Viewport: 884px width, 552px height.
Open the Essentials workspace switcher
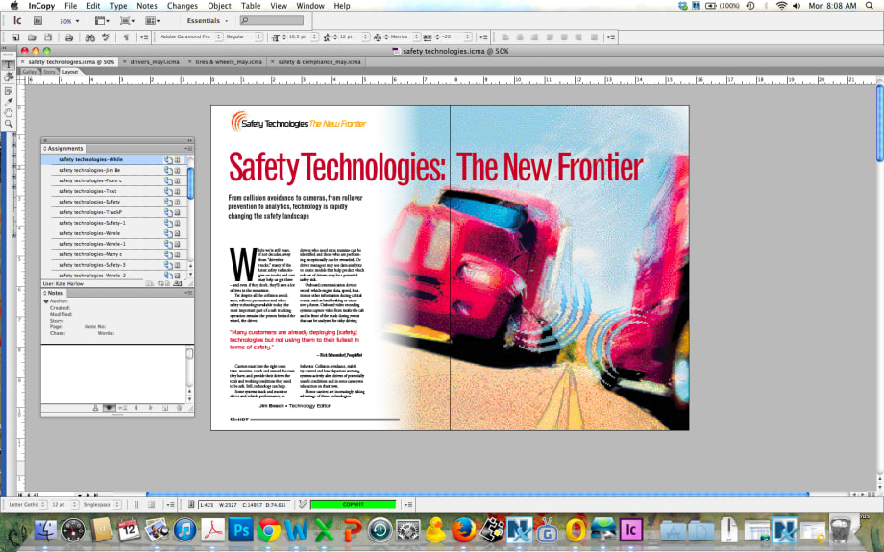(x=208, y=21)
